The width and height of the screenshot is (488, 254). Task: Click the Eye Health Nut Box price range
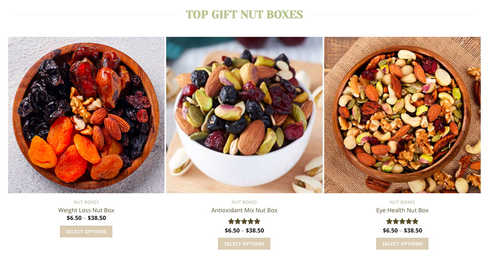(402, 231)
